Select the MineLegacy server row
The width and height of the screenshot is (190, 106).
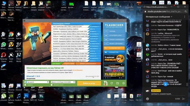click(x=76, y=32)
